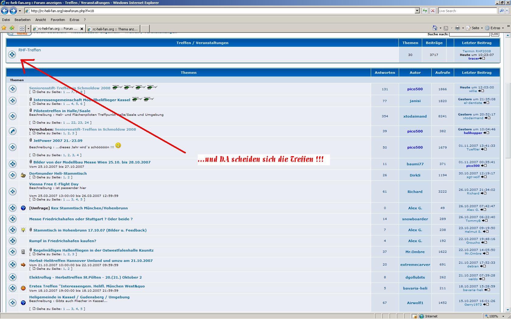Image resolution: width=511 pixels, height=319 pixels.
Task: Expand the Home button dropdown arrow
Action: (x=440, y=28)
